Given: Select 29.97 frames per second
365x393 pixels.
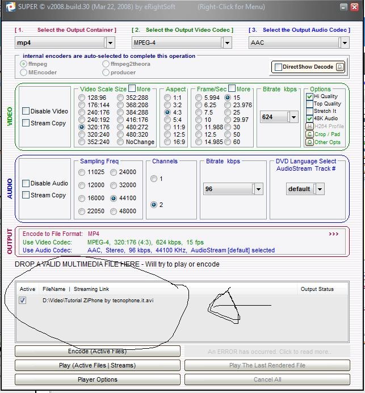Looking at the screenshot, I should tap(228, 120).
